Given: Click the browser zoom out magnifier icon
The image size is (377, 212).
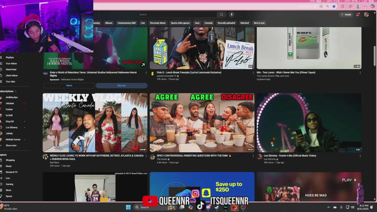Looking at the screenshot, I should click(x=328, y=6).
